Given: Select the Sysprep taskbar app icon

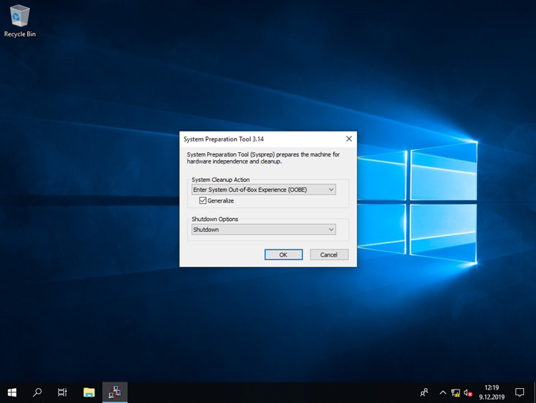Looking at the screenshot, I should (x=114, y=392).
